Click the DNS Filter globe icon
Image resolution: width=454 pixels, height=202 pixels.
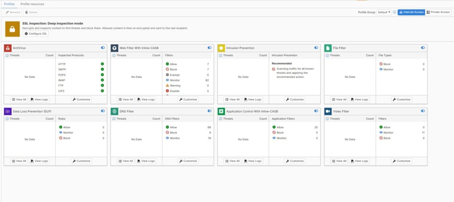[114, 111]
